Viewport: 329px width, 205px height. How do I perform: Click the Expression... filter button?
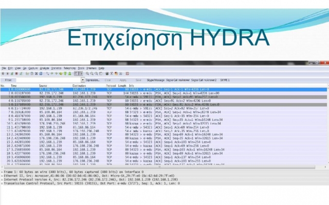click(93, 80)
